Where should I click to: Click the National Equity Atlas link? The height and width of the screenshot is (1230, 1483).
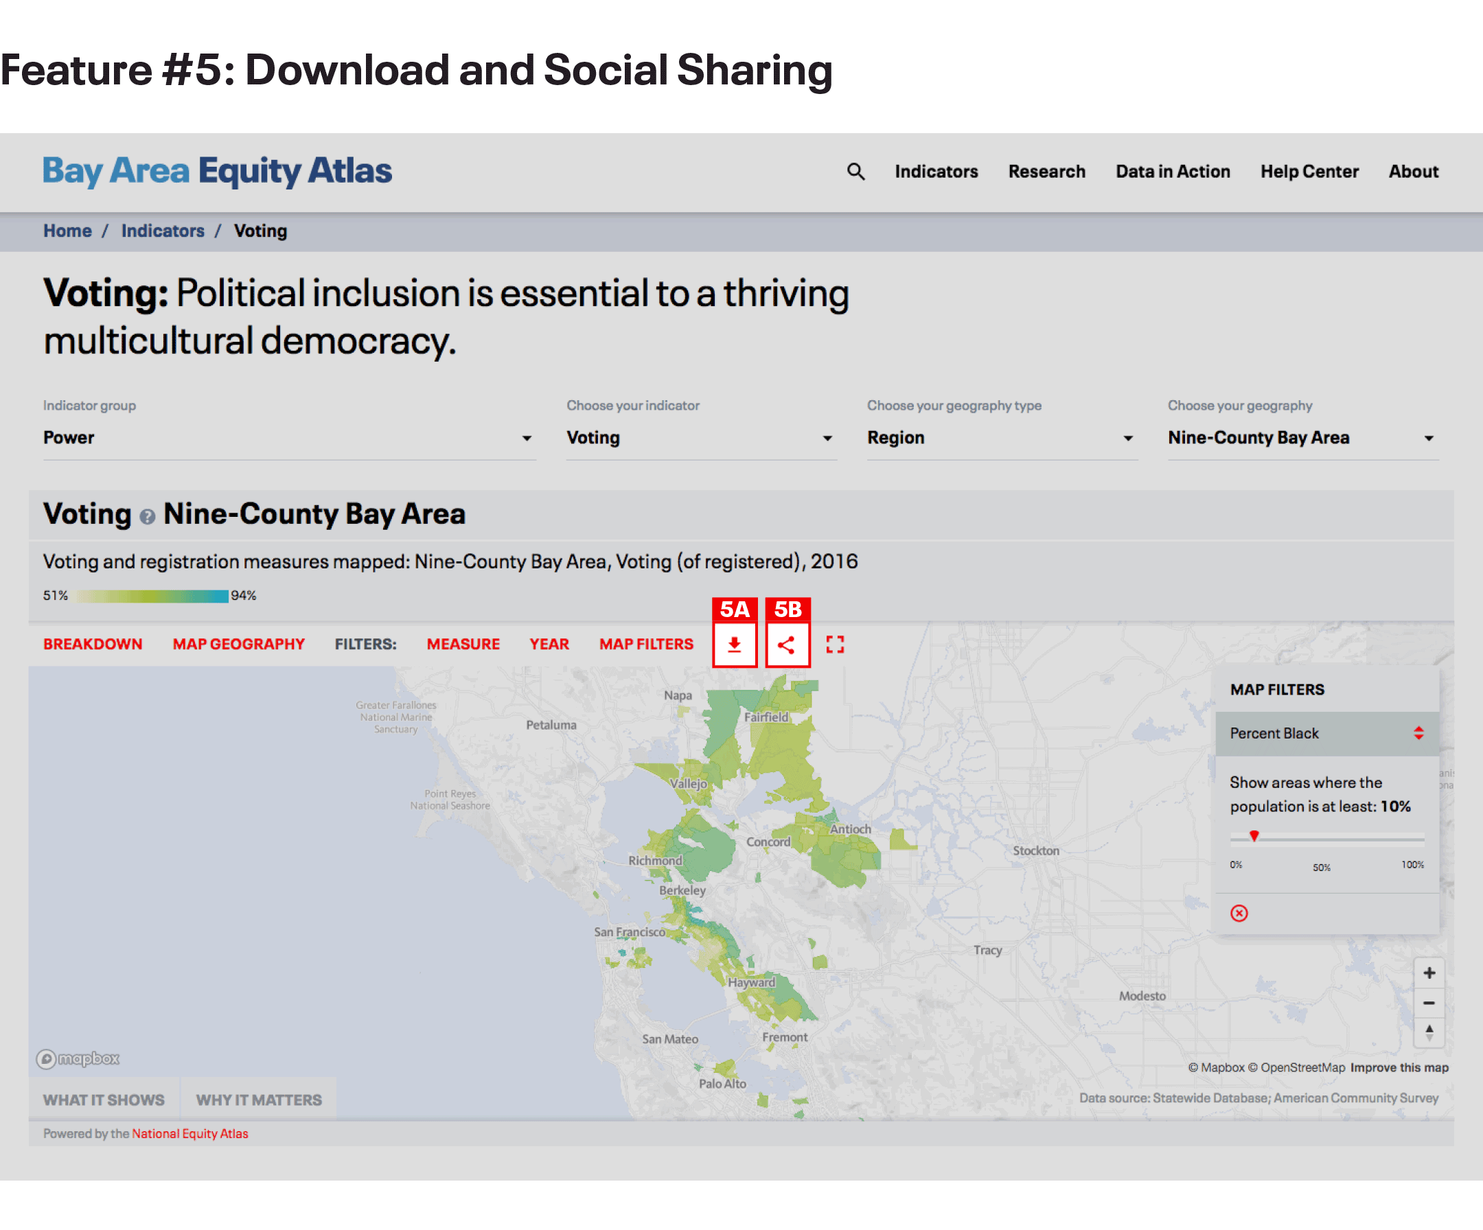189,1133
